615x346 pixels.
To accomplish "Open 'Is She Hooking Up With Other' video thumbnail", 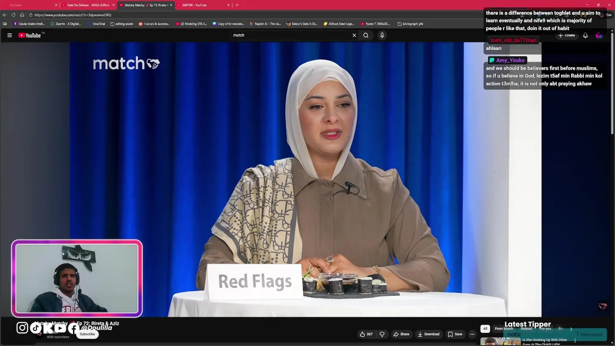I will tap(500, 342).
